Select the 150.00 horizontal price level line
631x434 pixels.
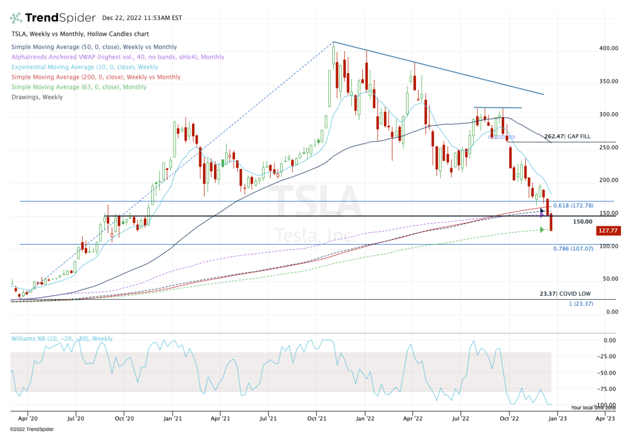315,215
